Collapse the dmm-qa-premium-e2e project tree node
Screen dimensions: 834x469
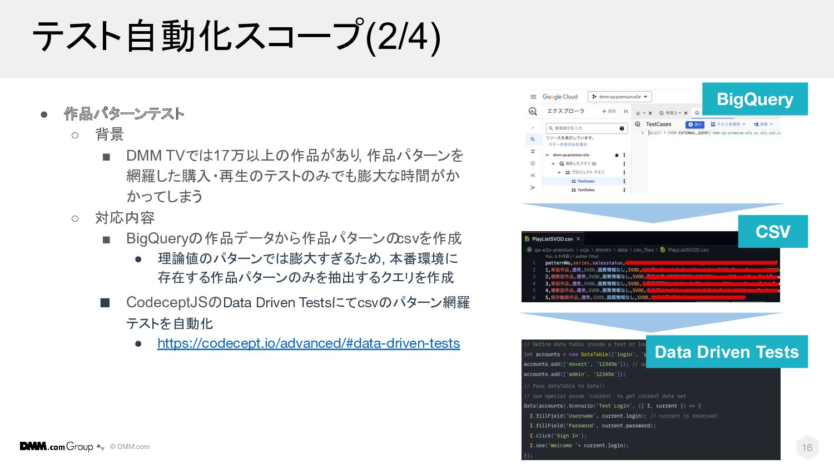coord(547,155)
